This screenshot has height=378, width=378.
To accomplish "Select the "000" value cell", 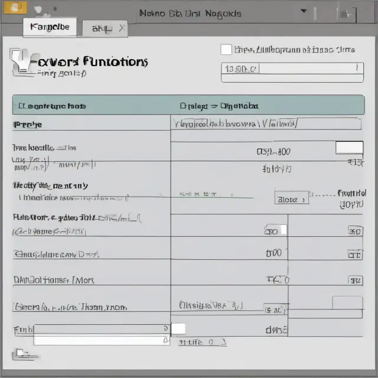I will (274, 253).
